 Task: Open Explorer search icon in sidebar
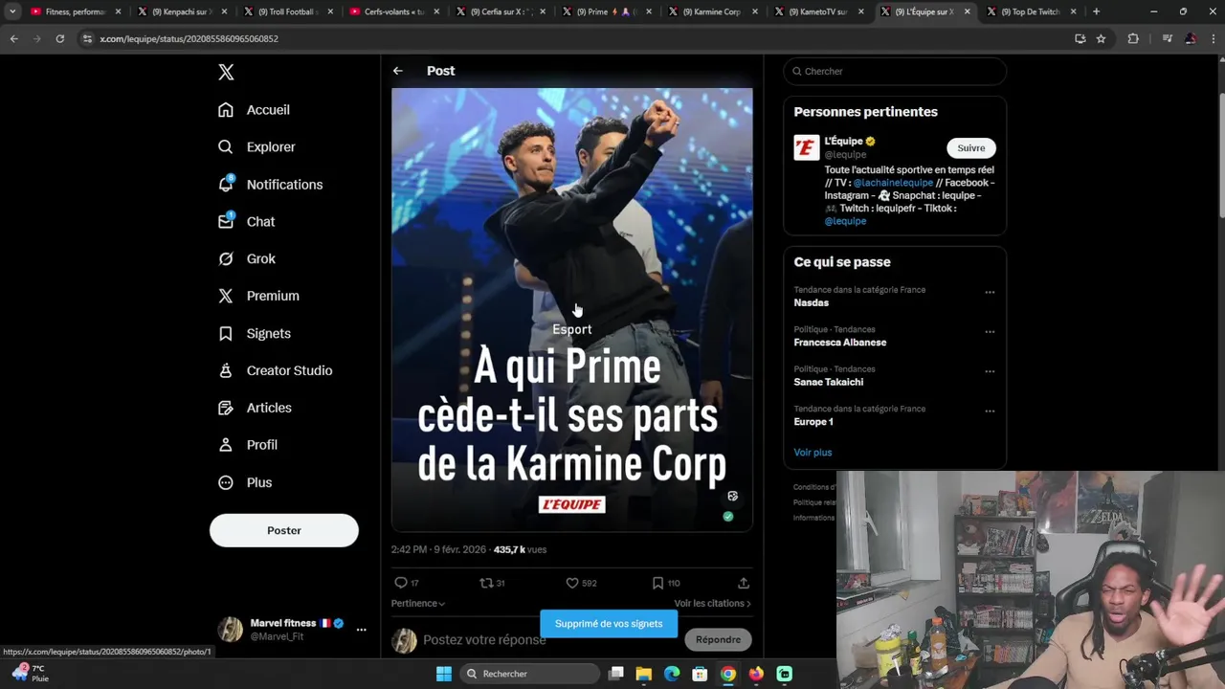(x=226, y=147)
